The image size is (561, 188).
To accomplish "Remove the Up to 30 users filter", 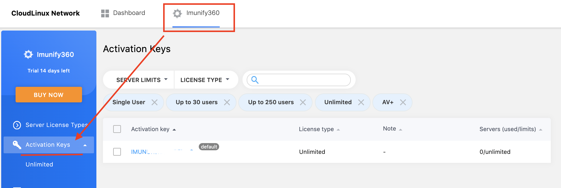I will [x=227, y=102].
